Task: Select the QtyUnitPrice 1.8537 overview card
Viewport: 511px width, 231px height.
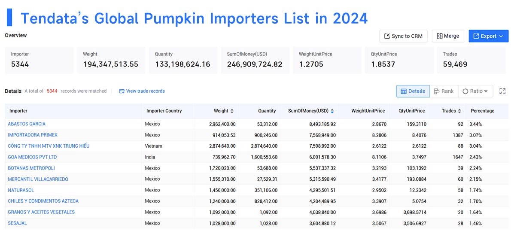Action: (399, 60)
